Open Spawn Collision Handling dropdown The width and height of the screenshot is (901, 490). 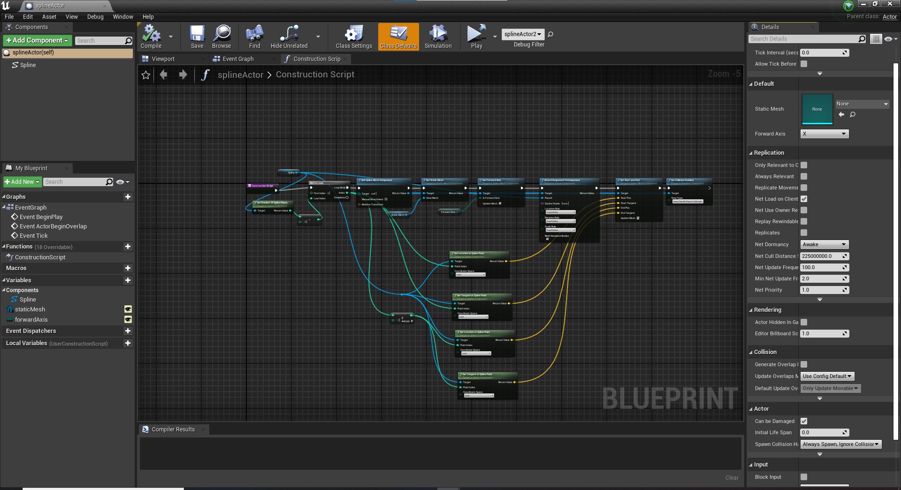[x=841, y=445]
